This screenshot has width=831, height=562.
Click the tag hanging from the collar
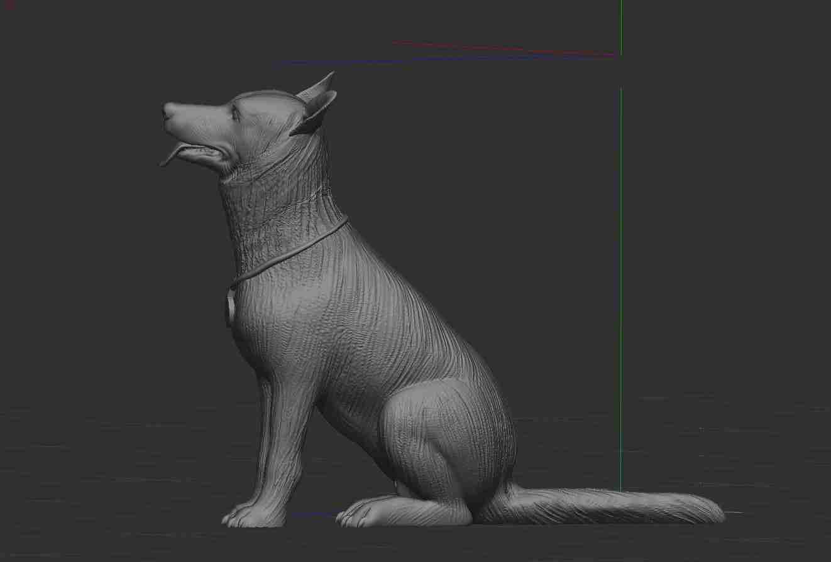(x=231, y=305)
